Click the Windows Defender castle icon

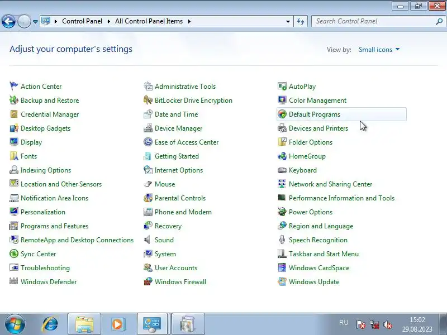[x=13, y=282]
